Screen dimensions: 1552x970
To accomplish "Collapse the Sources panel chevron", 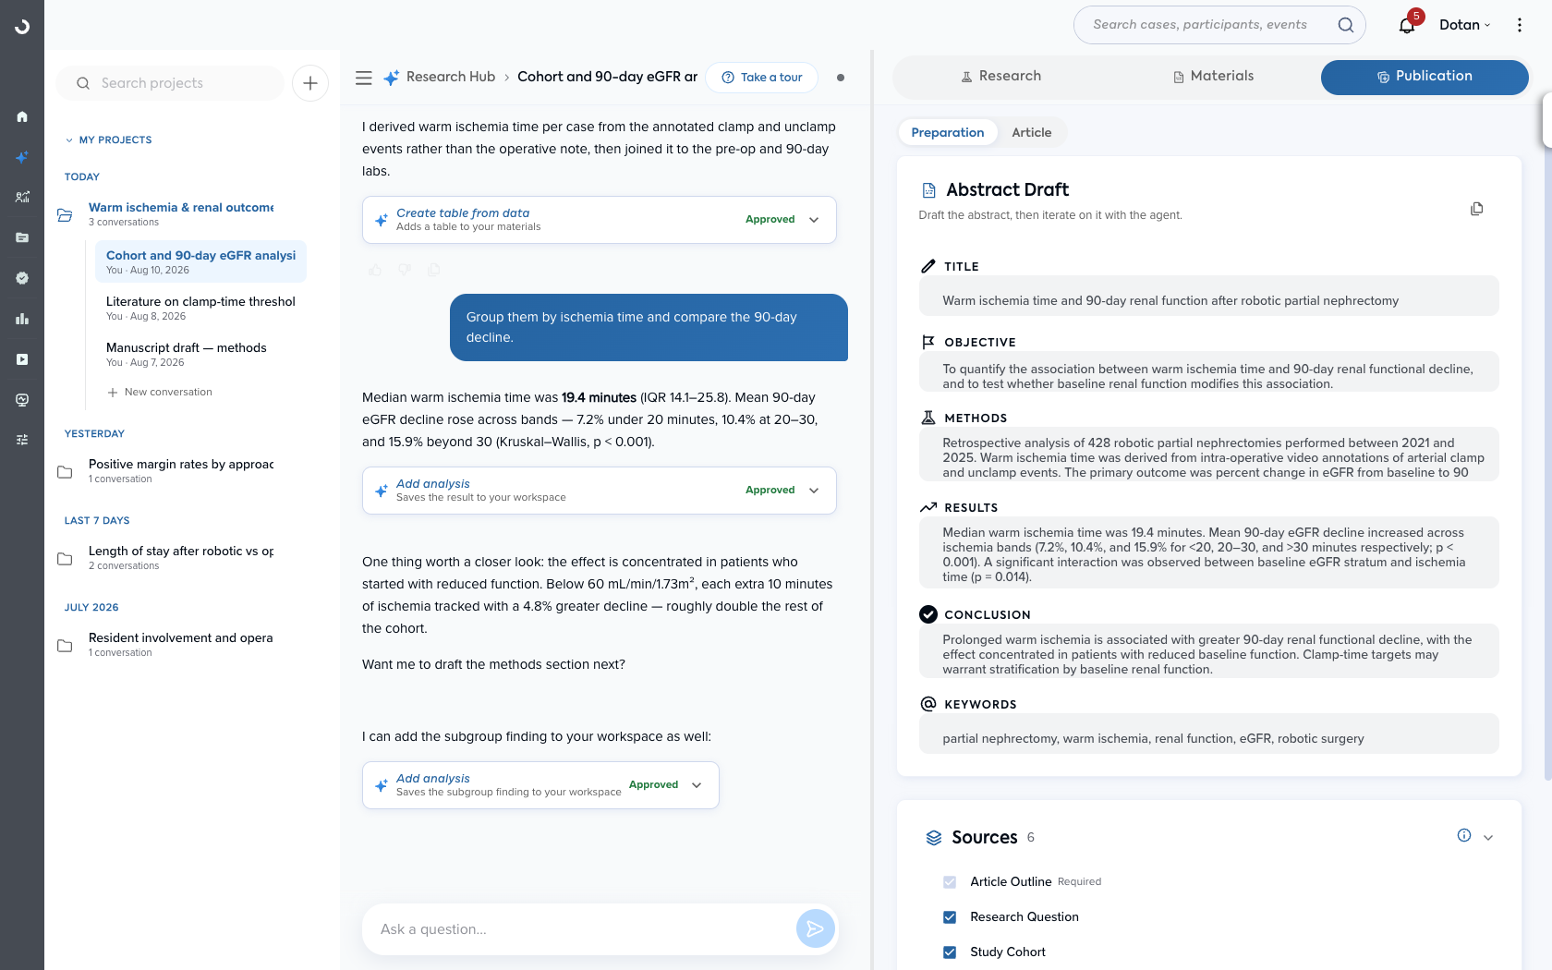I will 1488,838.
